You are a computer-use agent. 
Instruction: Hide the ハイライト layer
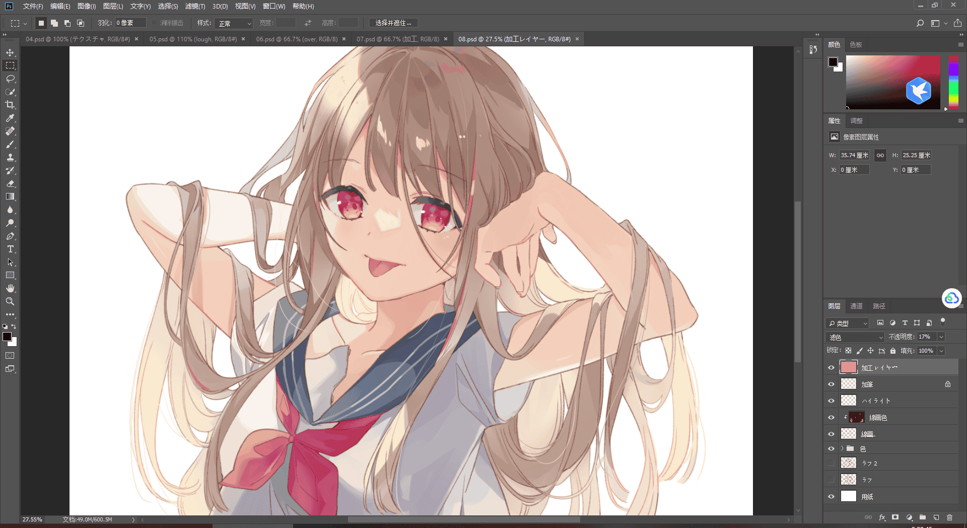(x=831, y=401)
